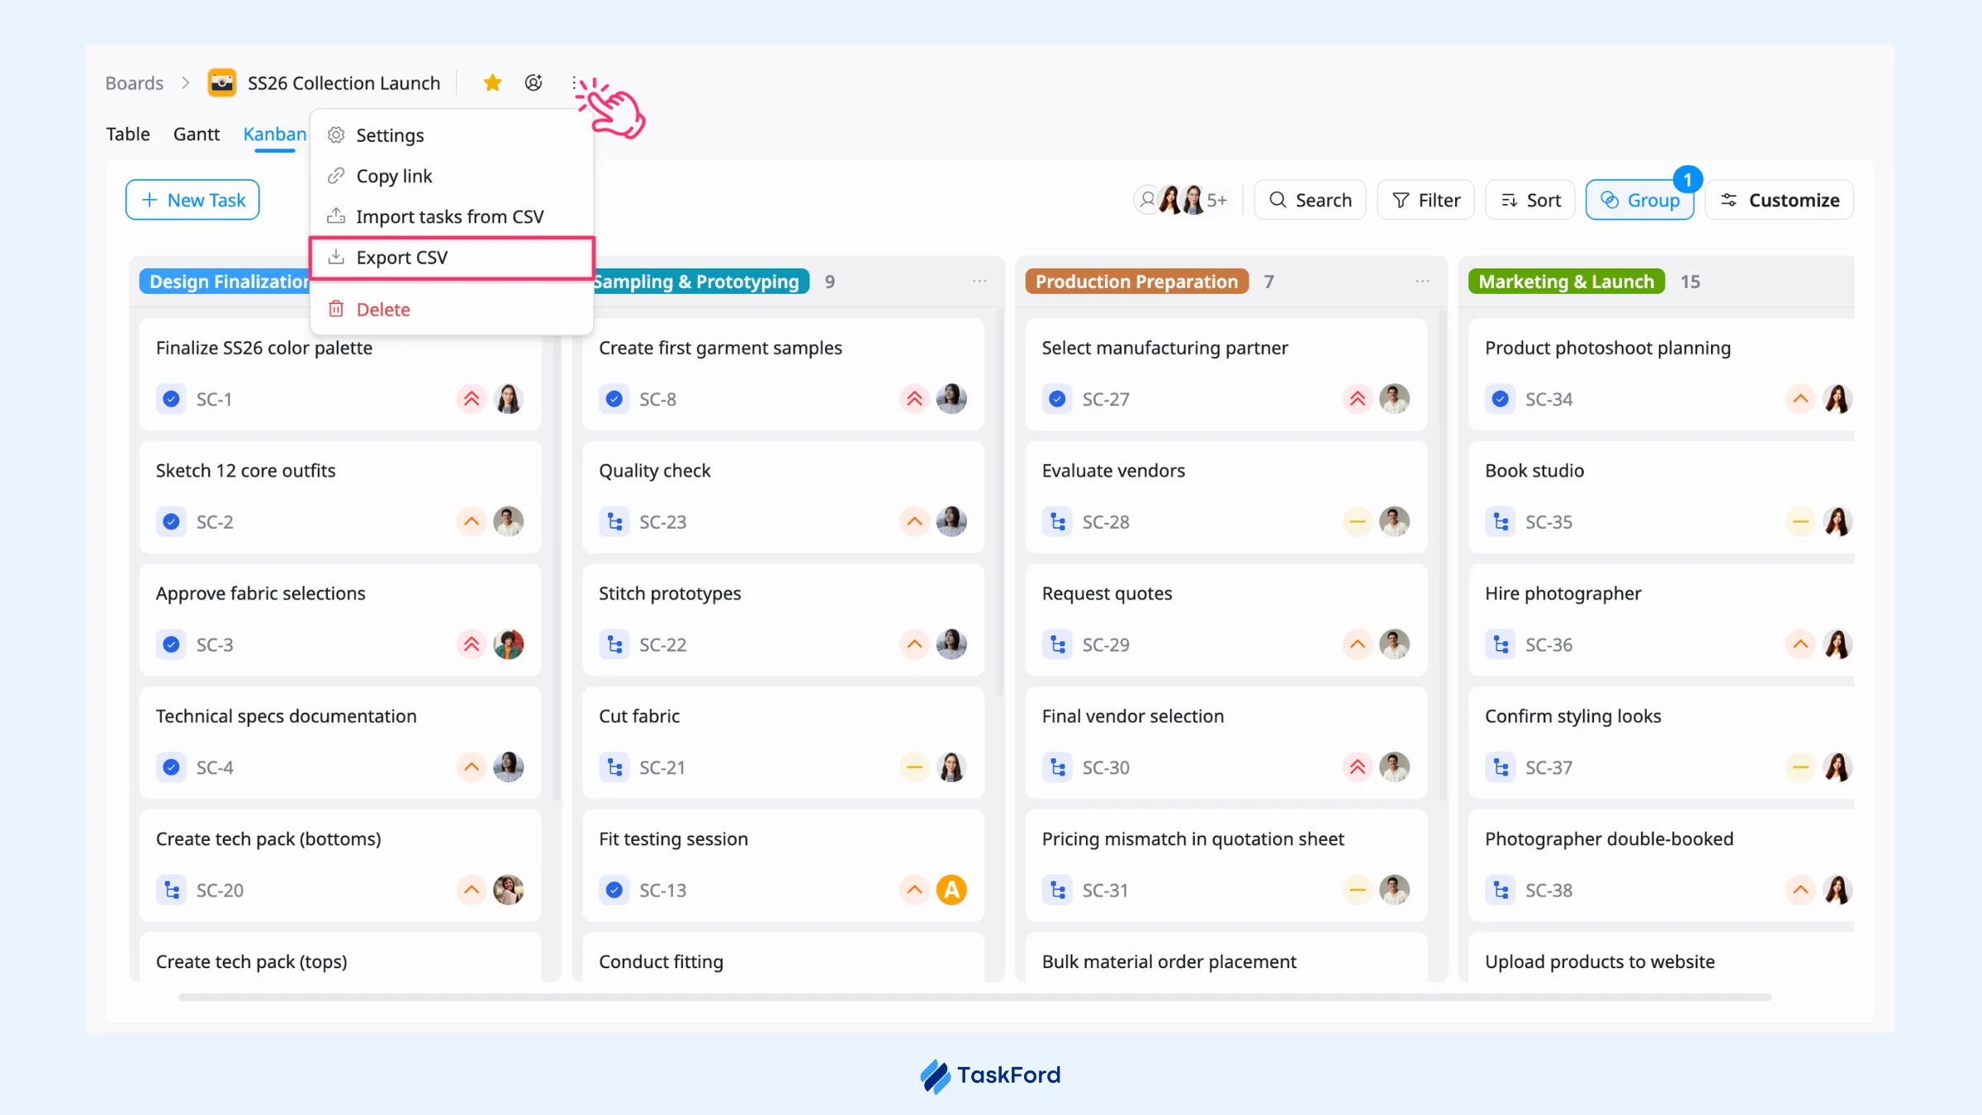Toggle the favorite star for the board
This screenshot has width=1982, height=1115.
point(492,83)
